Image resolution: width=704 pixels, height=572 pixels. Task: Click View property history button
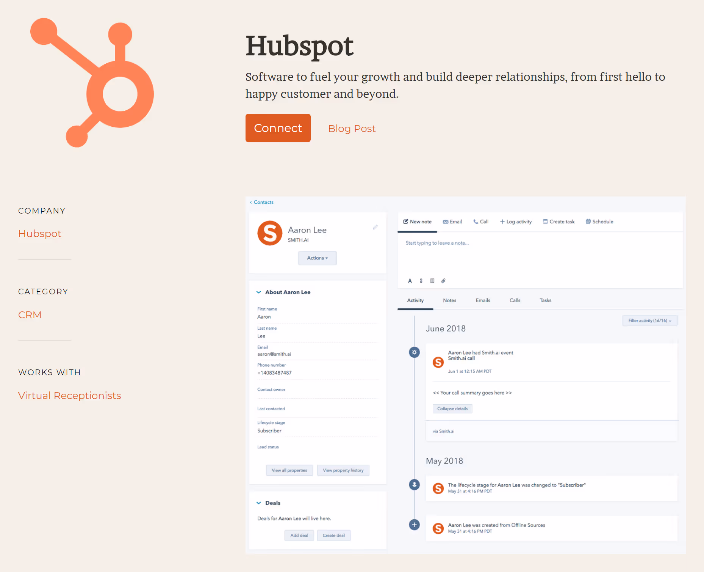(x=343, y=470)
